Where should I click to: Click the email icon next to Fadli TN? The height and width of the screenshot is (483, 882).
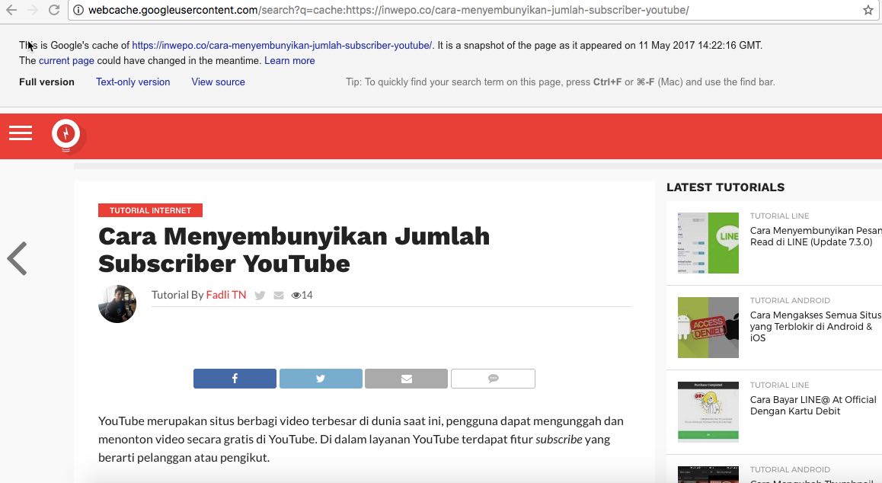point(279,296)
